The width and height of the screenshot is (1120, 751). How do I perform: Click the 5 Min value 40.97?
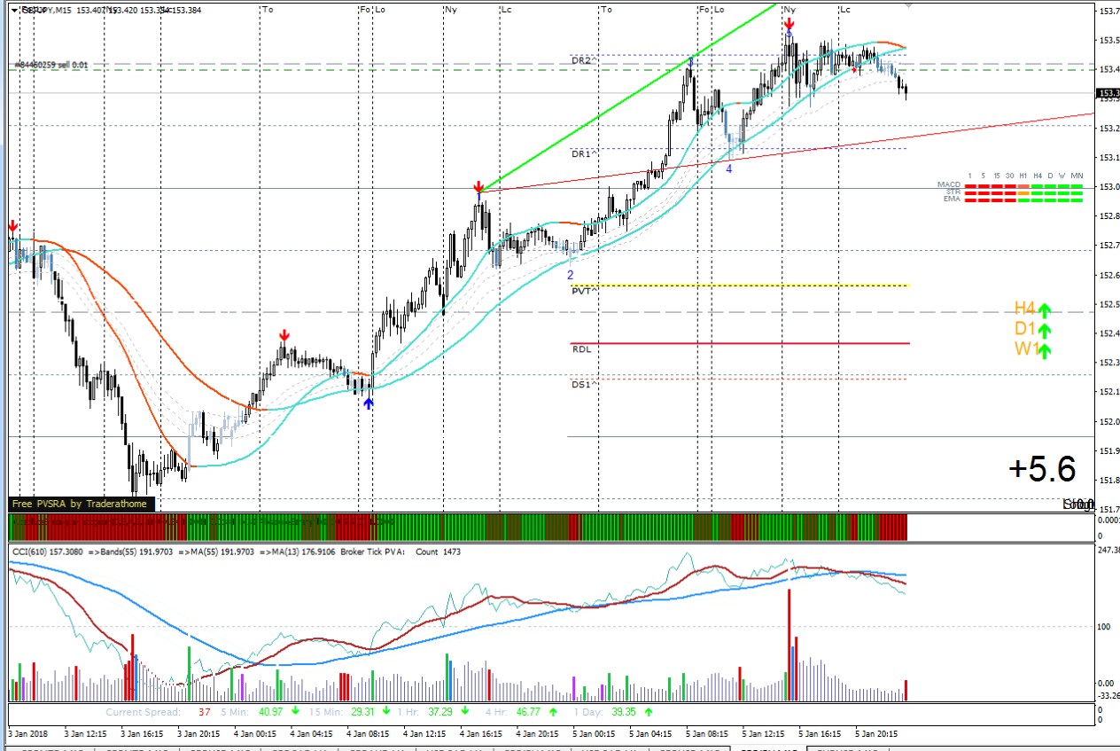(x=270, y=711)
